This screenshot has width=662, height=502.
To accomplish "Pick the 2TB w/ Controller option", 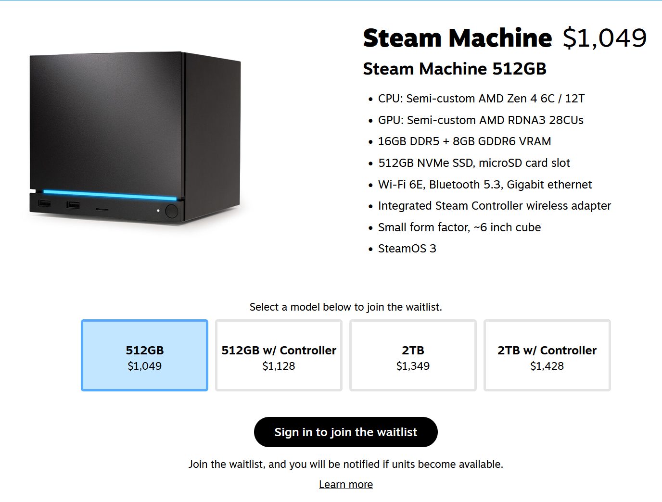I will (x=547, y=355).
